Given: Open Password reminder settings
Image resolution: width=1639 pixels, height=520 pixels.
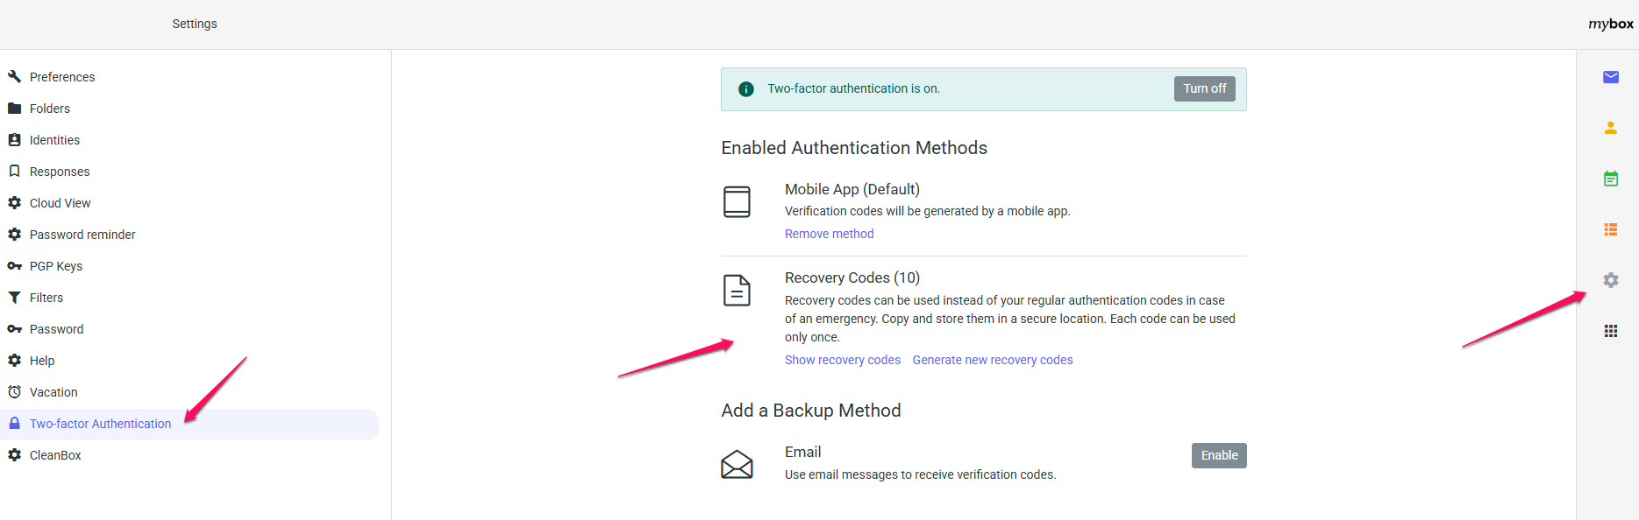Looking at the screenshot, I should pos(189,235).
